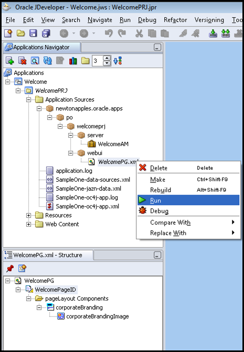Collapse newtonapples.oracle.apps package

39,108
